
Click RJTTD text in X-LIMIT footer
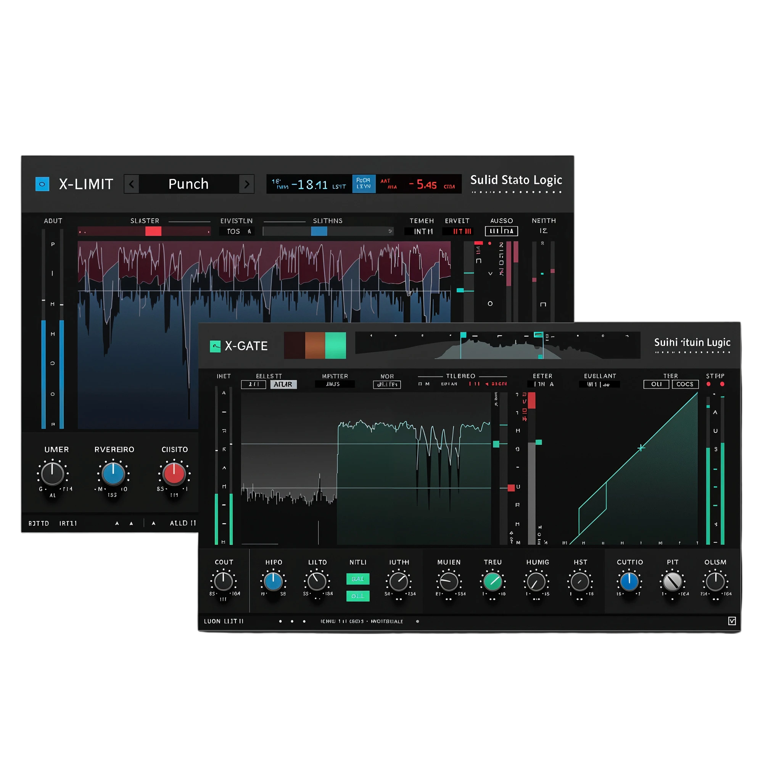(x=39, y=523)
